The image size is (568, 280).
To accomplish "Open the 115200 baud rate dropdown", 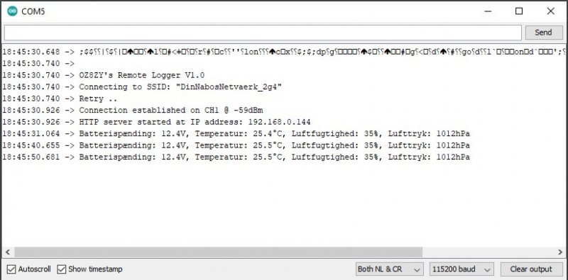I will point(461,269).
